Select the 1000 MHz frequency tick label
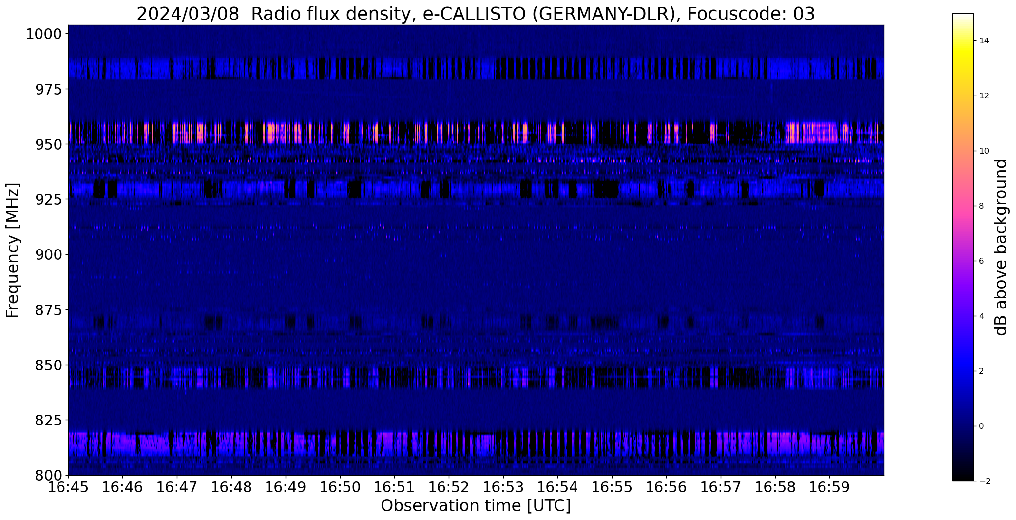 (x=44, y=34)
